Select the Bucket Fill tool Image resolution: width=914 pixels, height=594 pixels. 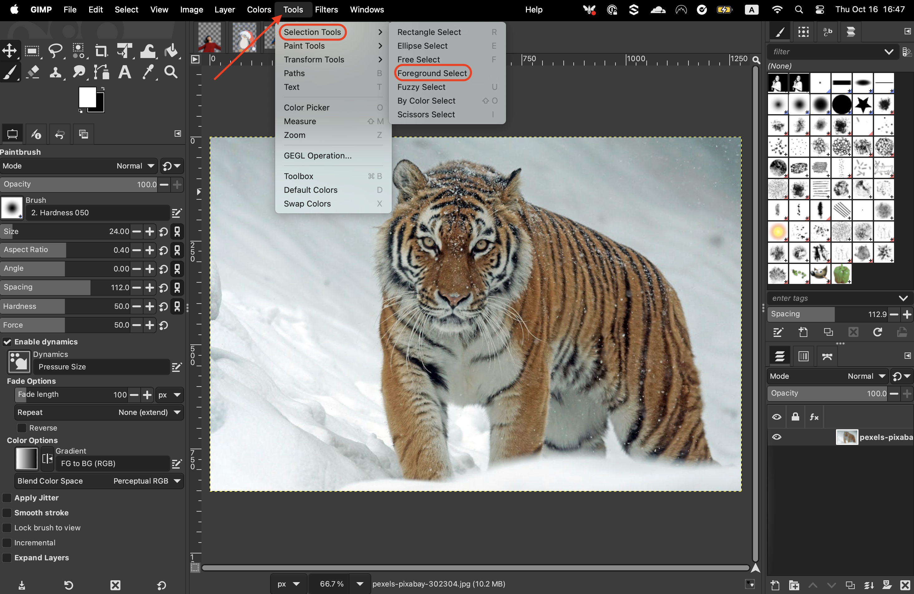coord(171,51)
